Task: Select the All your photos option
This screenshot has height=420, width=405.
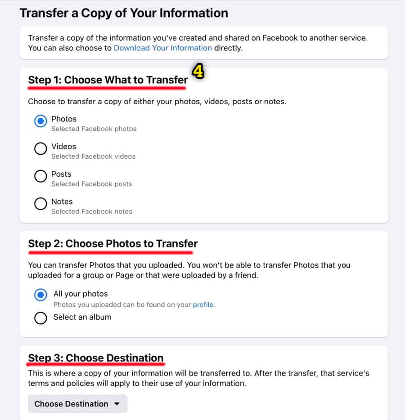Action: tap(40, 295)
